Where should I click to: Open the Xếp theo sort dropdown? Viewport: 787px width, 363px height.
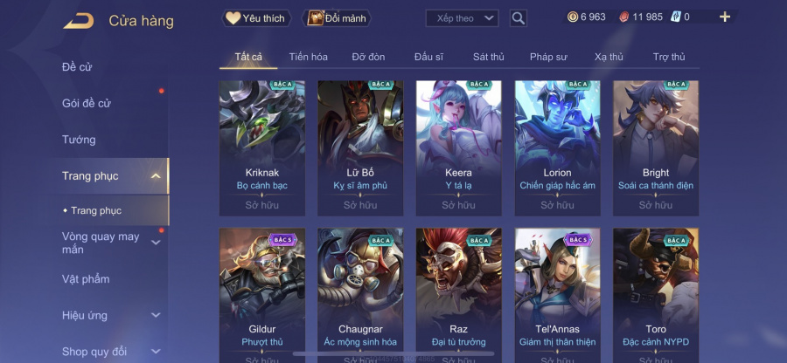[462, 18]
